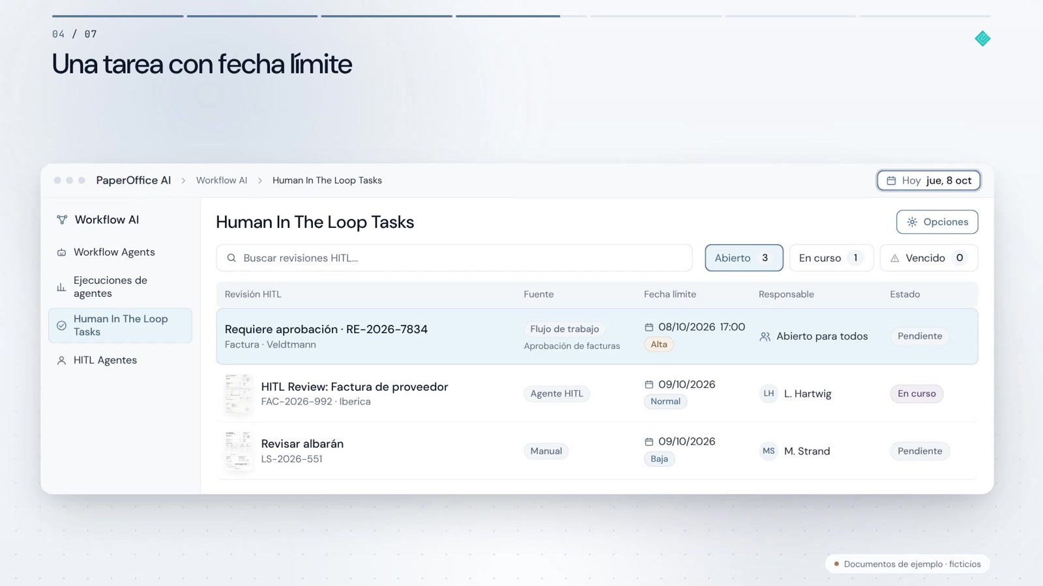
Task: Click the HITL Agentes person icon
Action: [x=61, y=361]
